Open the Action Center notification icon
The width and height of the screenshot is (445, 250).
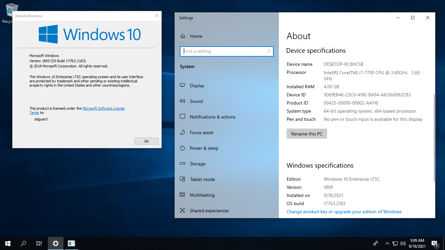pos(435,243)
